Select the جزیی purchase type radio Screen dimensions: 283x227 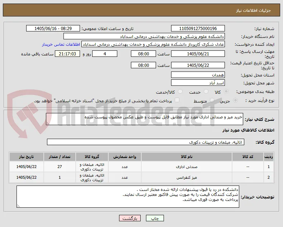tap(235, 100)
